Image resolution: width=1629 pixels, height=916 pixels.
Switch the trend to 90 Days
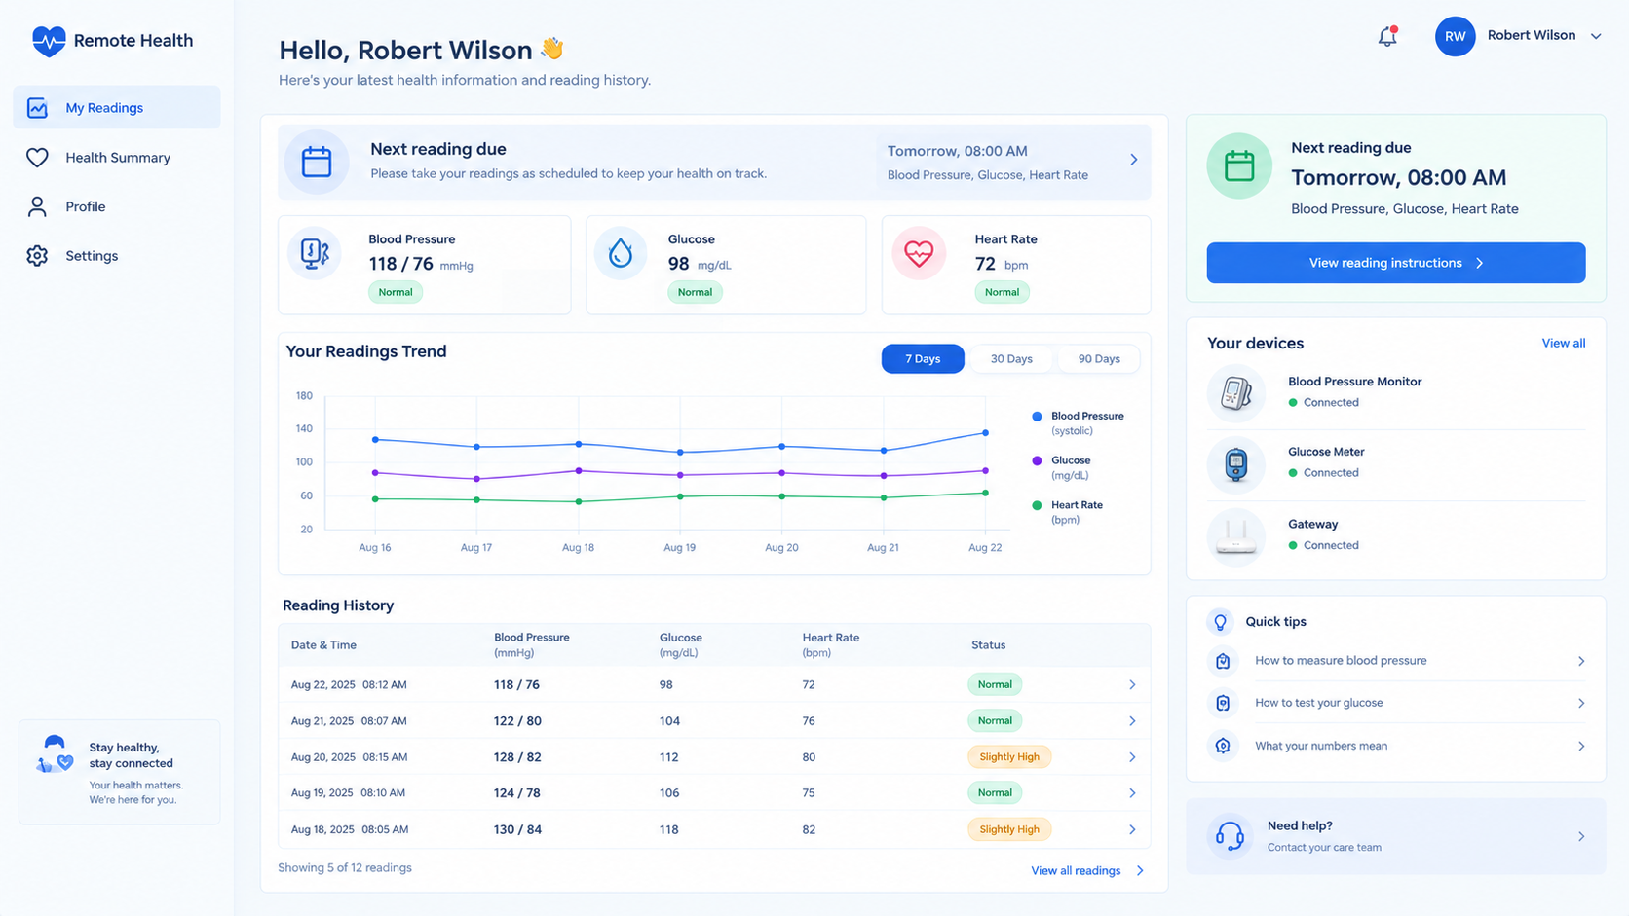click(1099, 359)
